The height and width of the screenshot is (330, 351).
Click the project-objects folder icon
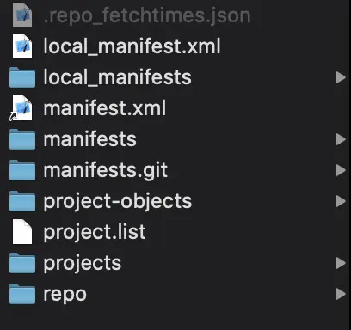coord(22,201)
